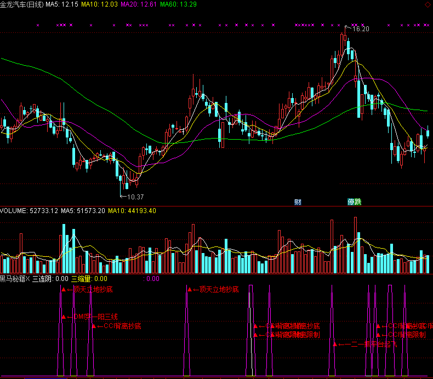The image size is (433, 379).
Task: Click the volume MA5: 51573.20 label
Action: [83, 211]
